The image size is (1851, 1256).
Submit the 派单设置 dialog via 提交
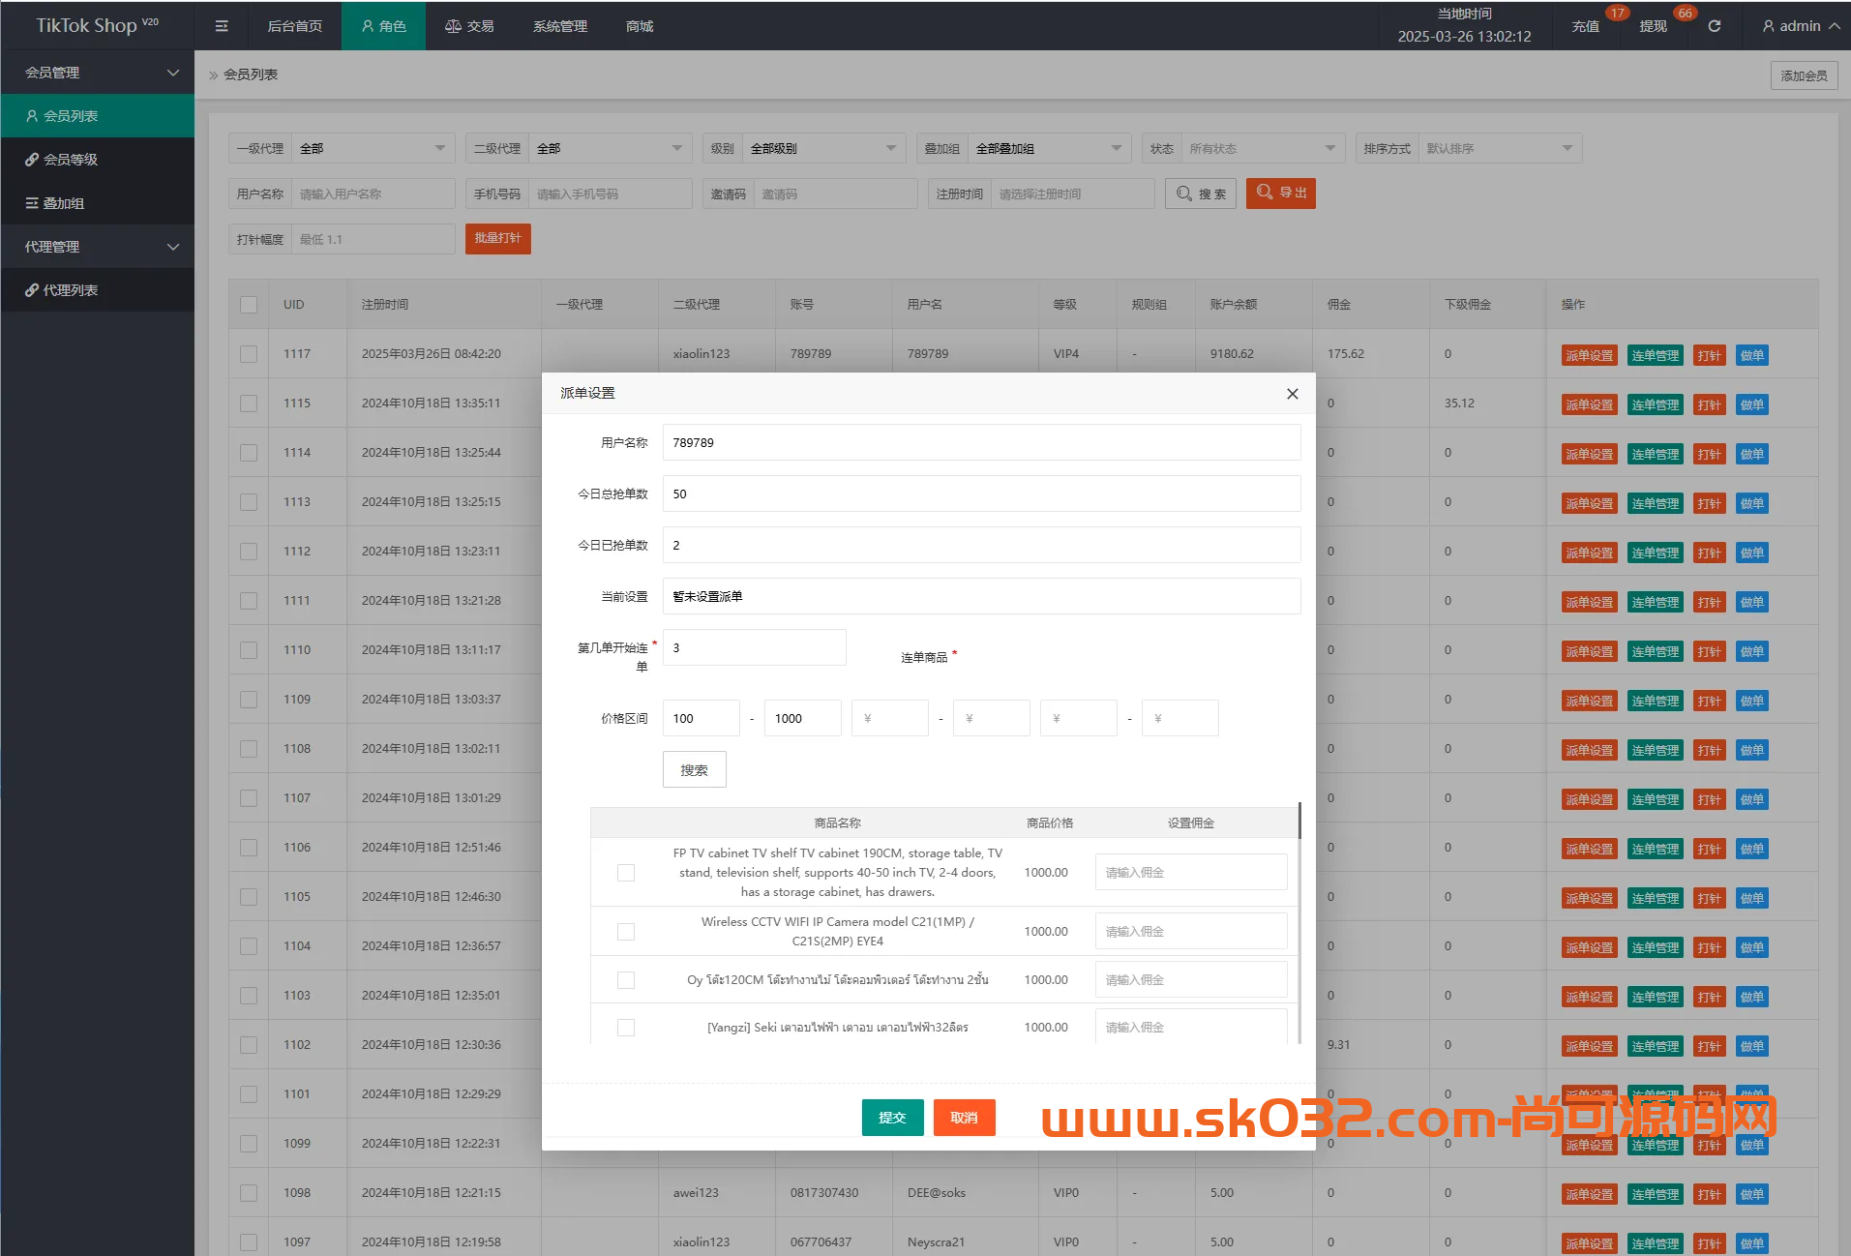[891, 1117]
